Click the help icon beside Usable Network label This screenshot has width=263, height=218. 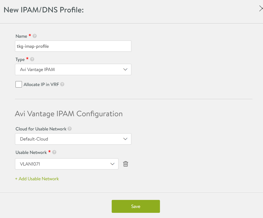pyautogui.click(x=54, y=152)
